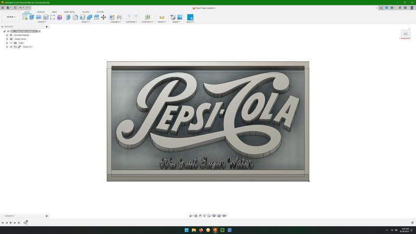Click the Insert Derive icon
Viewport: 416px width, 234px height.
click(x=173, y=17)
